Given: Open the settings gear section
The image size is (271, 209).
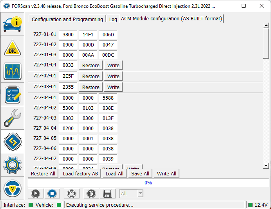Looking at the screenshot, I should 13,165.
